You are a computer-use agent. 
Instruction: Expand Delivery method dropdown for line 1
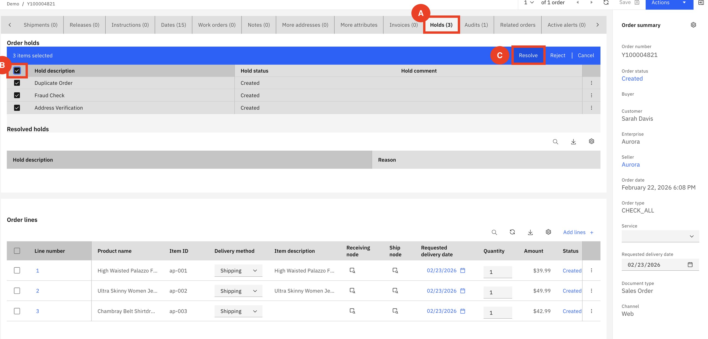[x=238, y=271]
